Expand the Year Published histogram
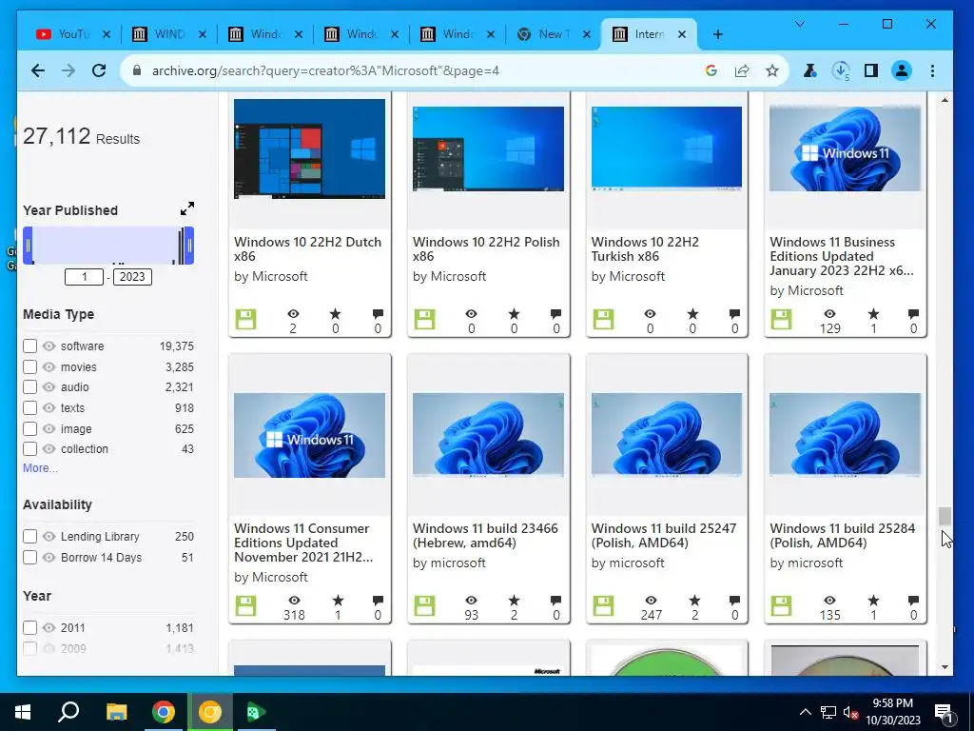The width and height of the screenshot is (974, 731). pos(187,208)
